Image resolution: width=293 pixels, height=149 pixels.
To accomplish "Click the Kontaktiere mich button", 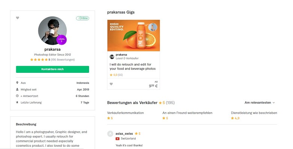I will click(x=53, y=69).
